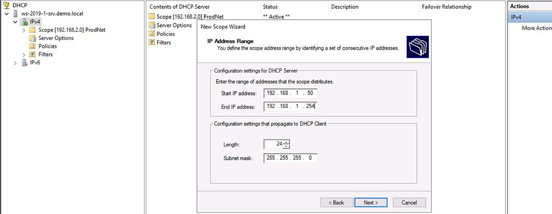
Task: Collapse the IPv4 tree node
Action: (15, 22)
